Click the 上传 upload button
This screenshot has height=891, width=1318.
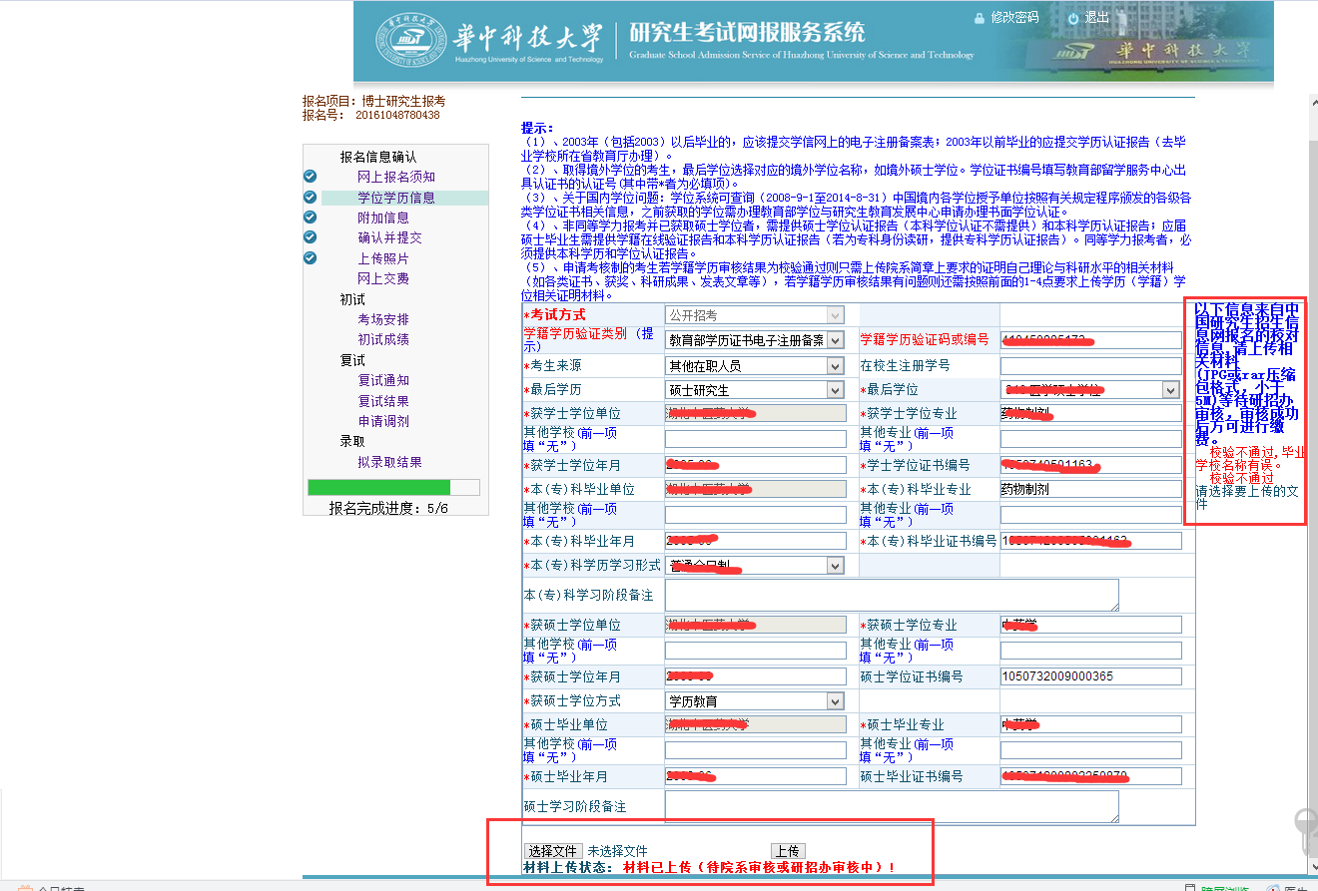[x=788, y=851]
